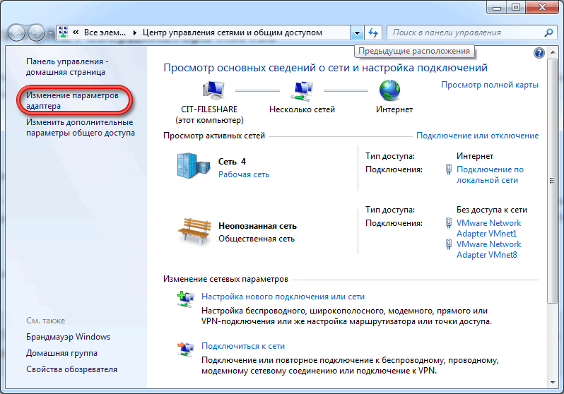Open "Подключиться к сети" link
Image resolution: width=564 pixels, height=394 pixels.
coord(243,346)
